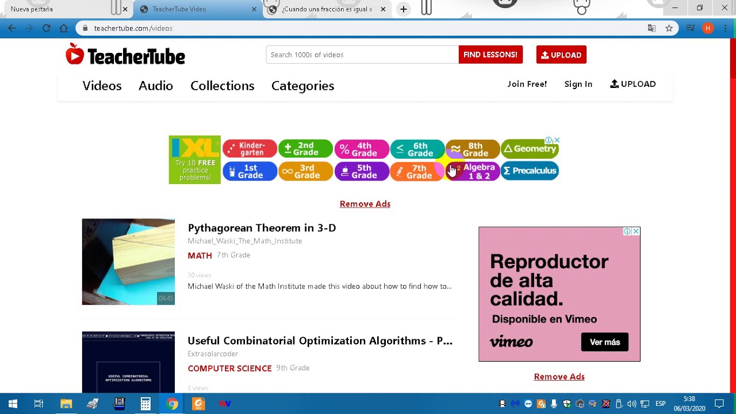This screenshot has height=414, width=736.
Task: Open the Chrome profile avatar H
Action: (708, 28)
